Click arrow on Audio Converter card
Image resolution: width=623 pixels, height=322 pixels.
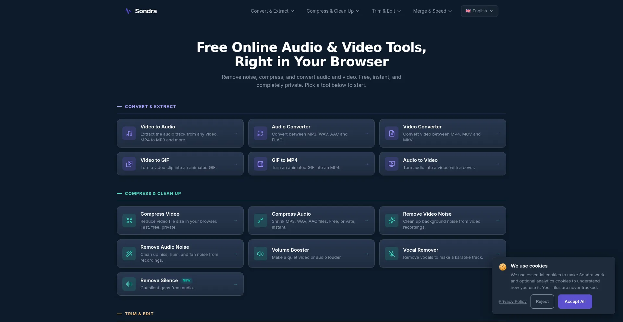pyautogui.click(x=366, y=134)
